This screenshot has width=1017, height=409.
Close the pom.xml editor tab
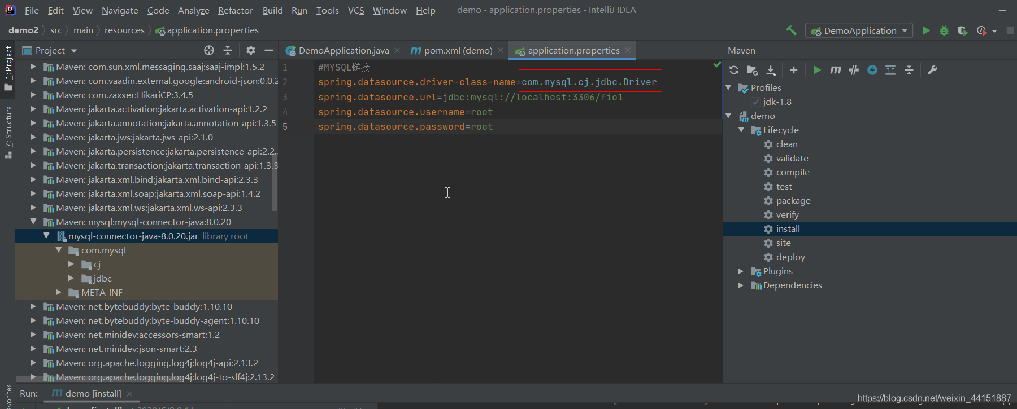click(x=501, y=50)
